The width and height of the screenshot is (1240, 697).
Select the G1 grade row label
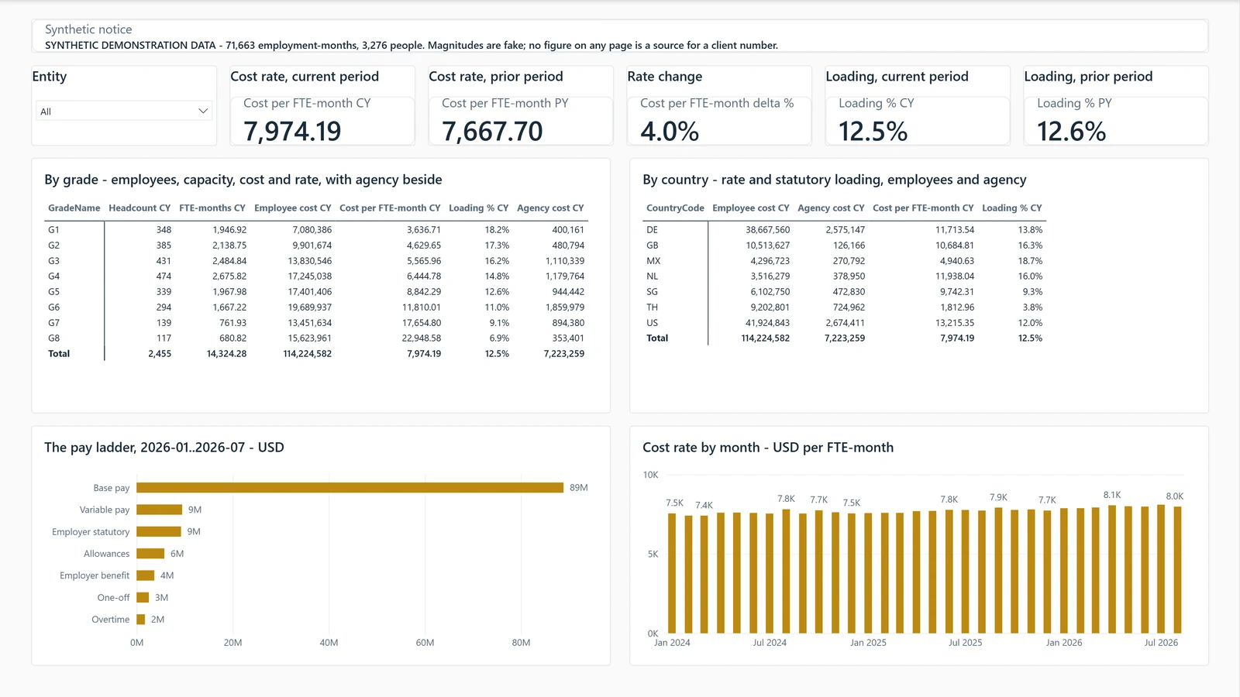click(53, 230)
